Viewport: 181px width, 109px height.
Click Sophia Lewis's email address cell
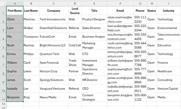(x=120, y=71)
